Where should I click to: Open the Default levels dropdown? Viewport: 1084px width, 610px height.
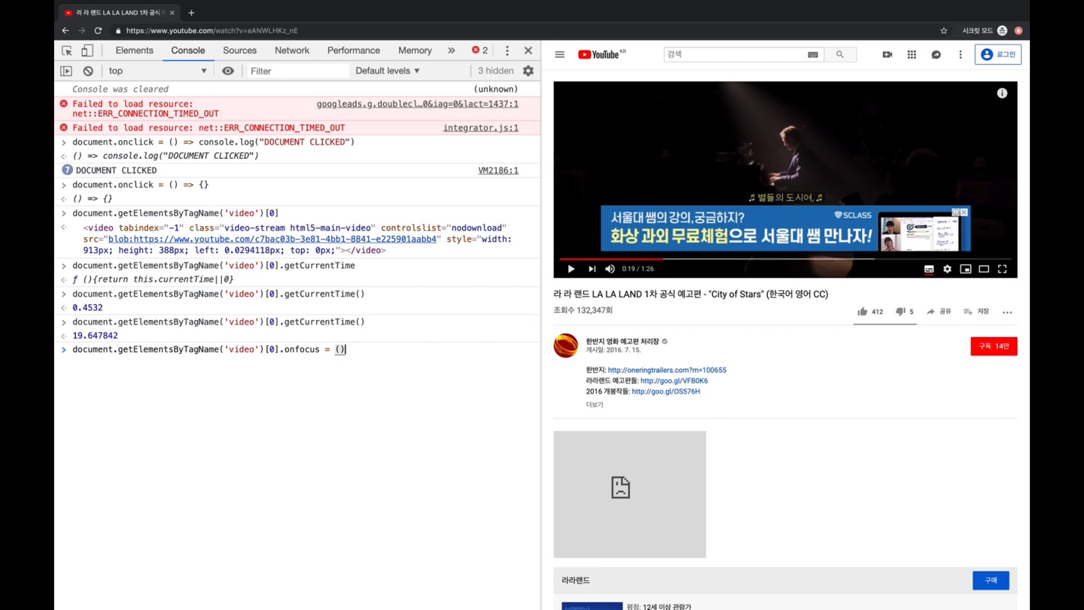click(388, 71)
